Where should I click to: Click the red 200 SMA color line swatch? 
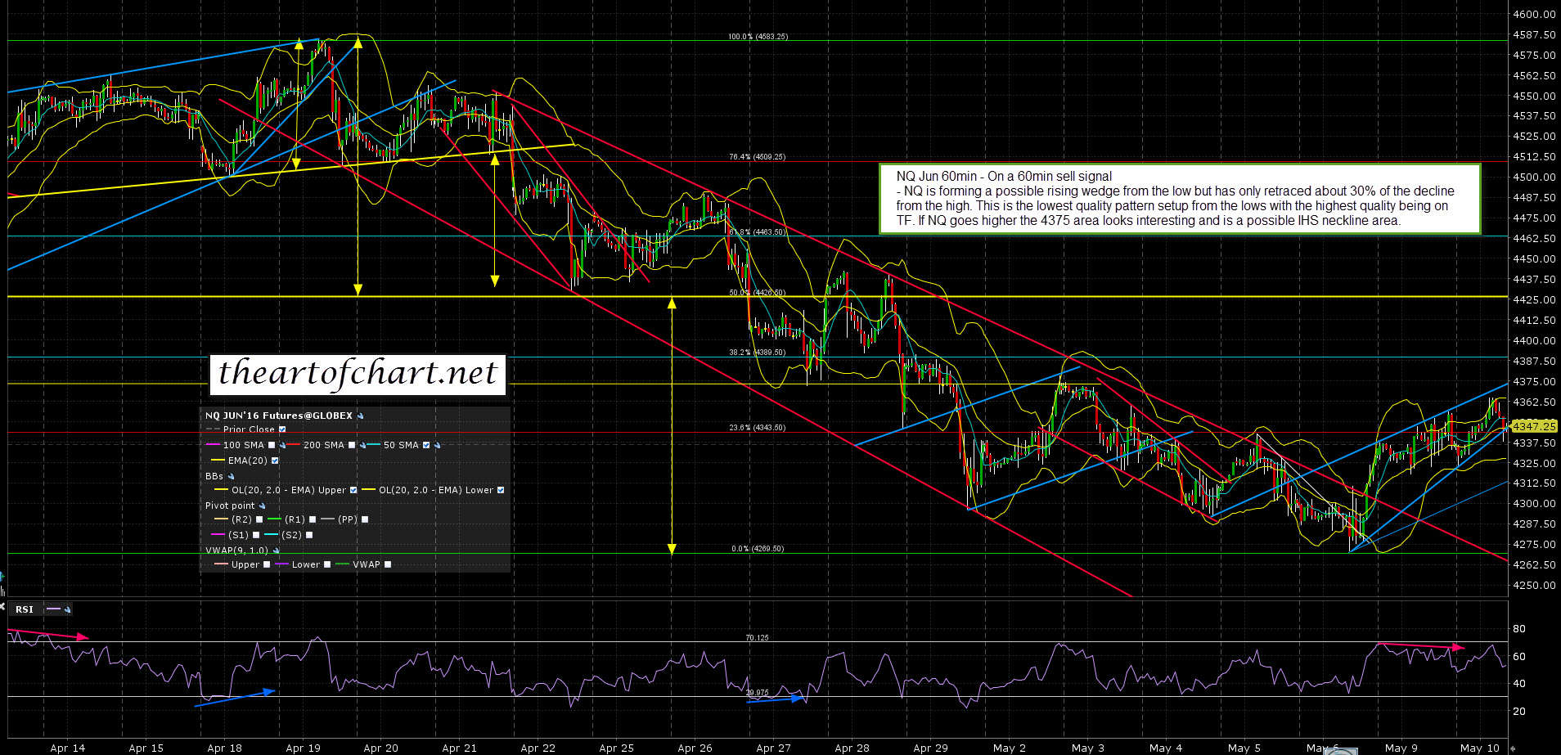(x=294, y=445)
